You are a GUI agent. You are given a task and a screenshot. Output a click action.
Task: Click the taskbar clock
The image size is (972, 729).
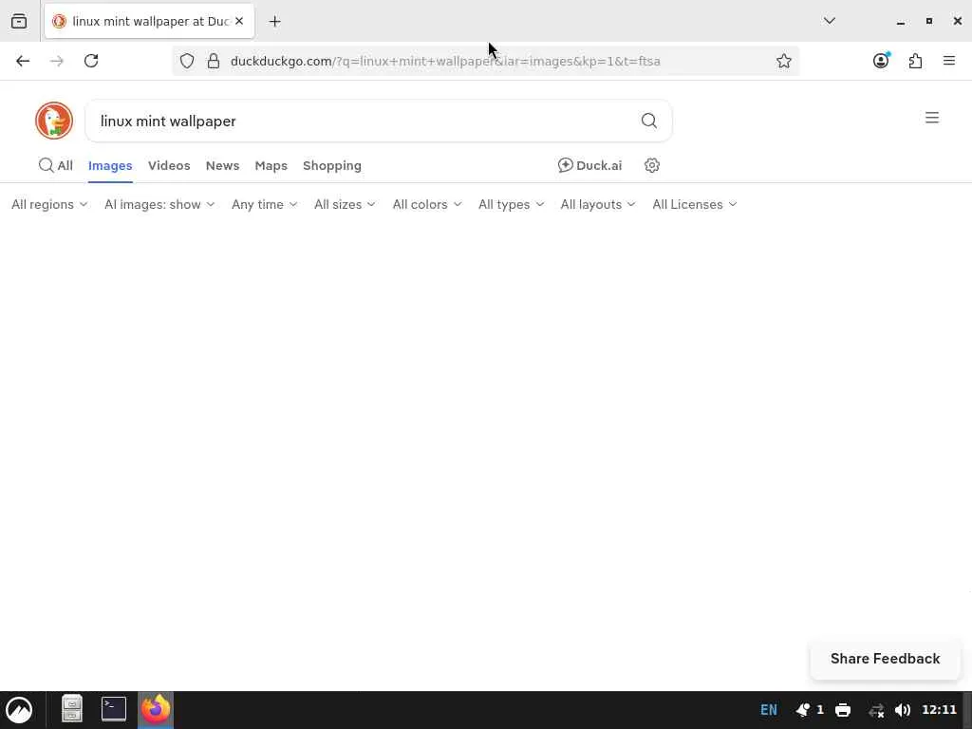[x=939, y=710]
